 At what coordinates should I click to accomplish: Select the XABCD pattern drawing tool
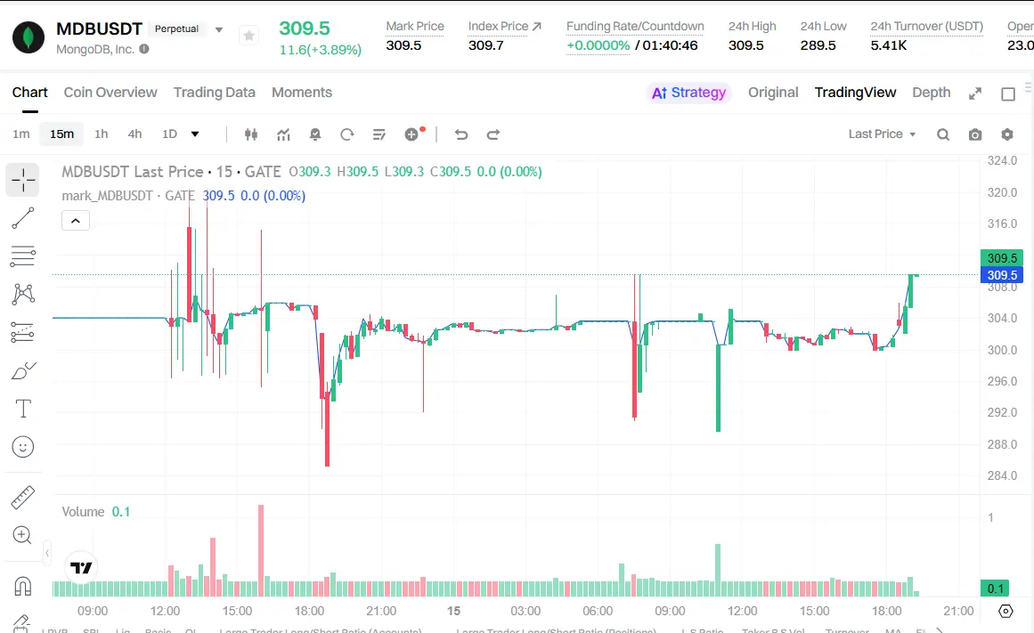pyautogui.click(x=23, y=294)
